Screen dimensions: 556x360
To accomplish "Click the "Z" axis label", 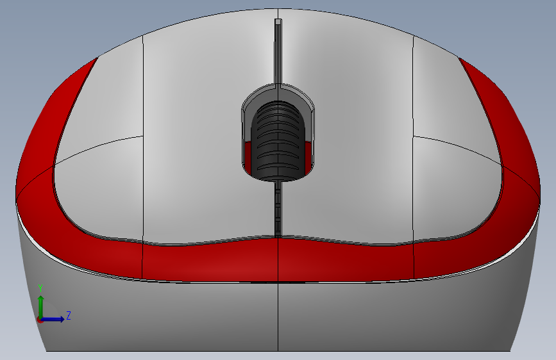I will coord(69,315).
